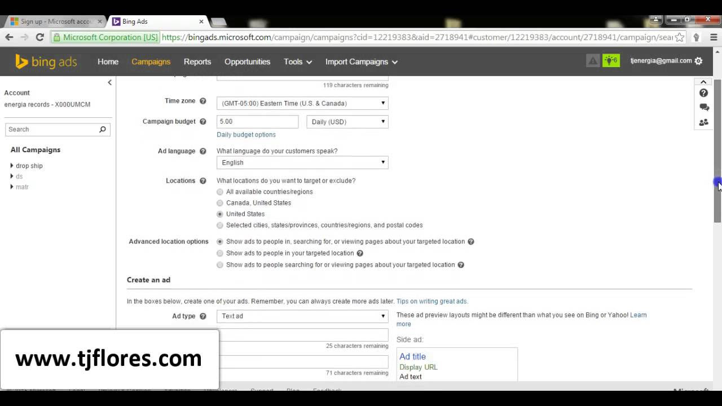The height and width of the screenshot is (406, 722).
Task: Show help for Time zone
Action: (203, 101)
